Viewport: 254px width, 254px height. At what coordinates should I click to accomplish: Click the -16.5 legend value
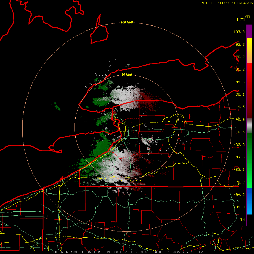coord(239,132)
